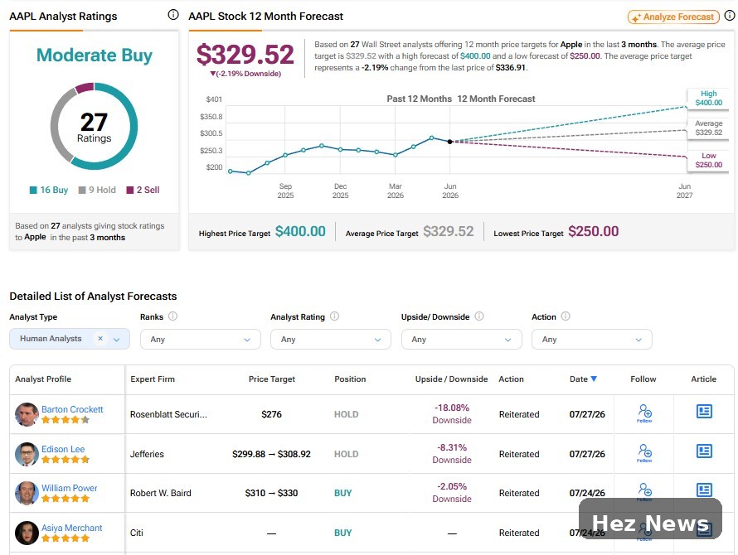738x555 pixels.
Task: Click the Analyze Forecast button
Action: (673, 17)
